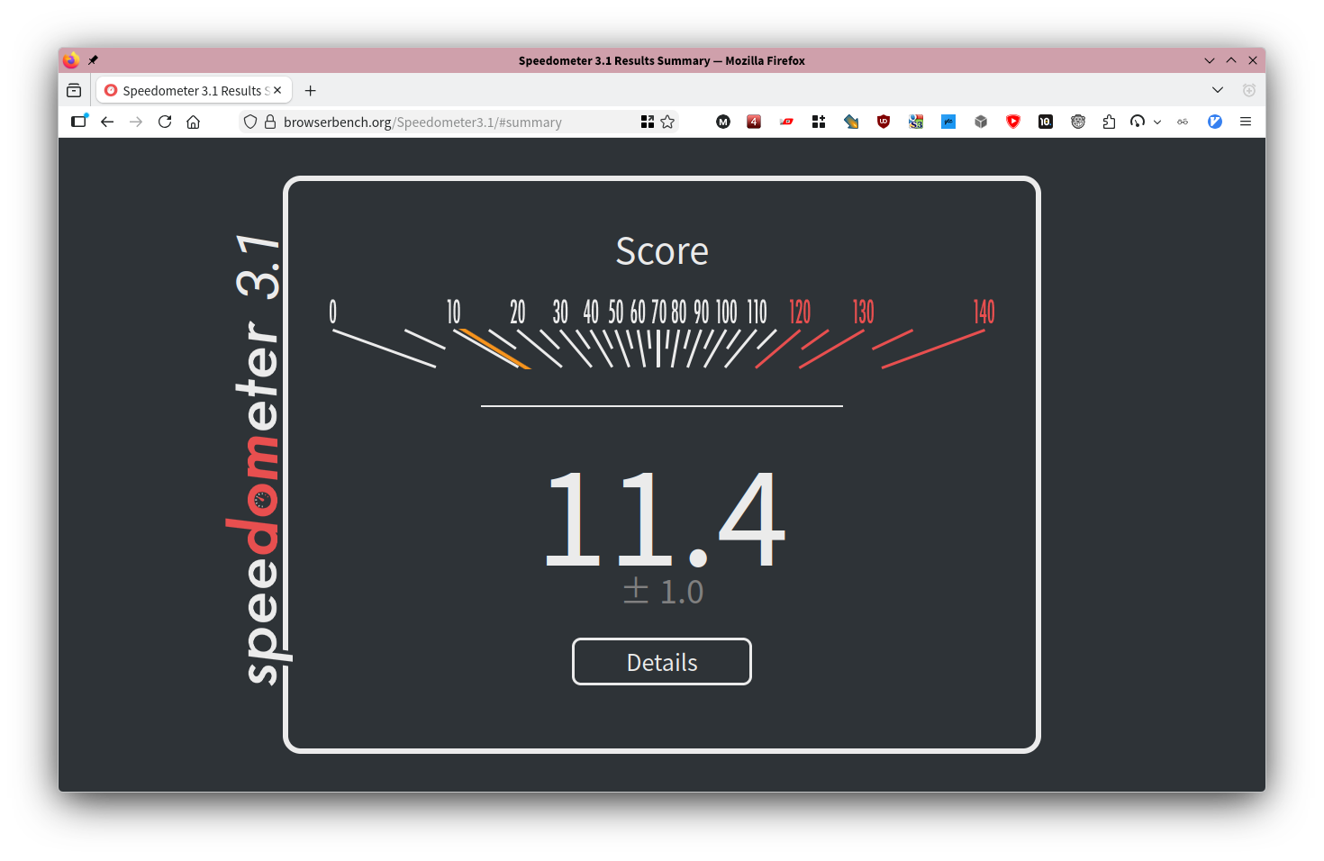Open the blue circular checkmark extension

click(1215, 122)
